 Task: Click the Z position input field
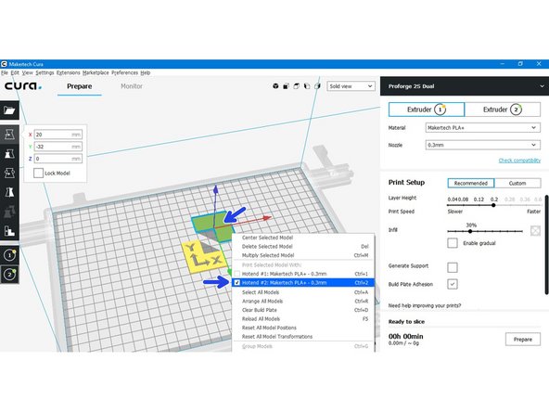pos(58,159)
